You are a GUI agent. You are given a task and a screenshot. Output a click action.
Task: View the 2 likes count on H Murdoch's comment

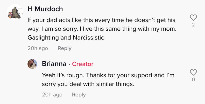tap(193, 25)
